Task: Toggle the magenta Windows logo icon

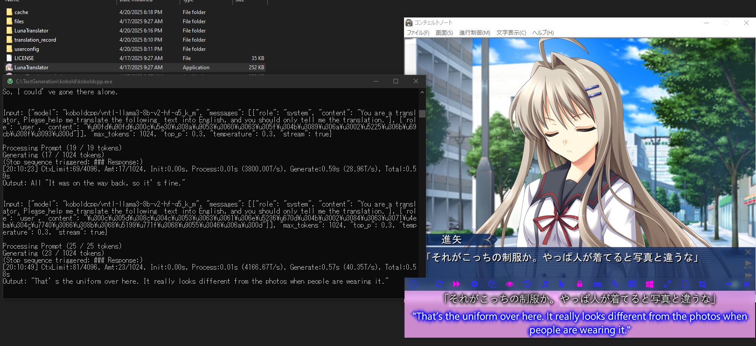Action: pos(650,284)
